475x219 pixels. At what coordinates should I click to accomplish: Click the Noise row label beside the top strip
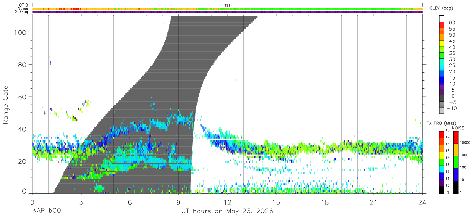[23, 8]
